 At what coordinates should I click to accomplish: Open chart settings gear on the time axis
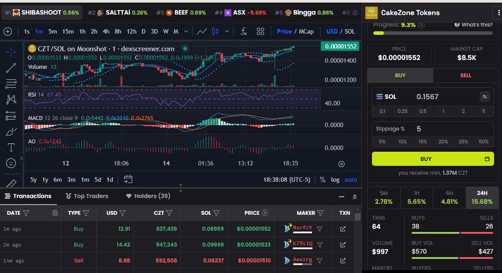point(342,164)
